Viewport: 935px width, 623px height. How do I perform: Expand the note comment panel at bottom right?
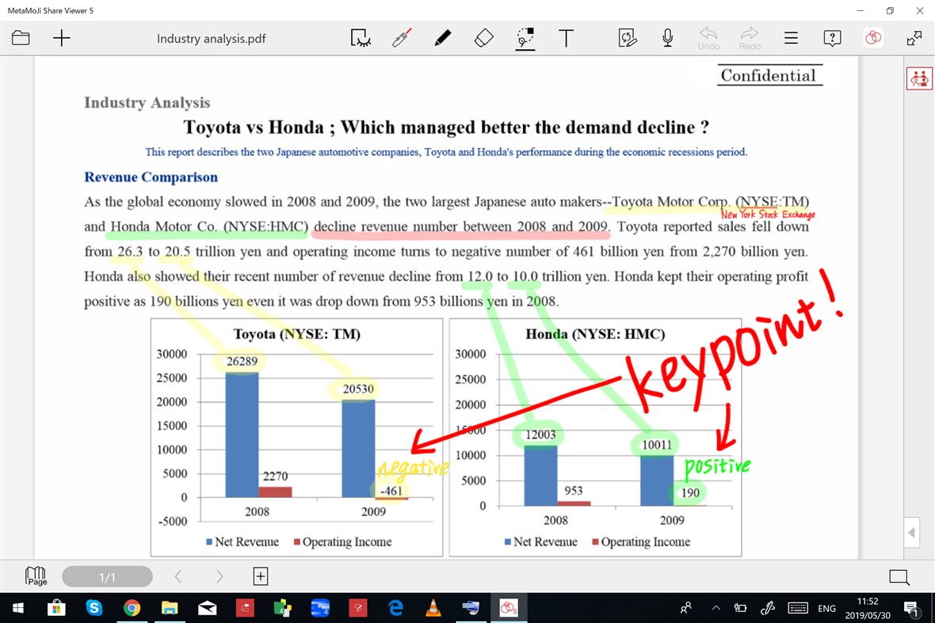click(899, 577)
